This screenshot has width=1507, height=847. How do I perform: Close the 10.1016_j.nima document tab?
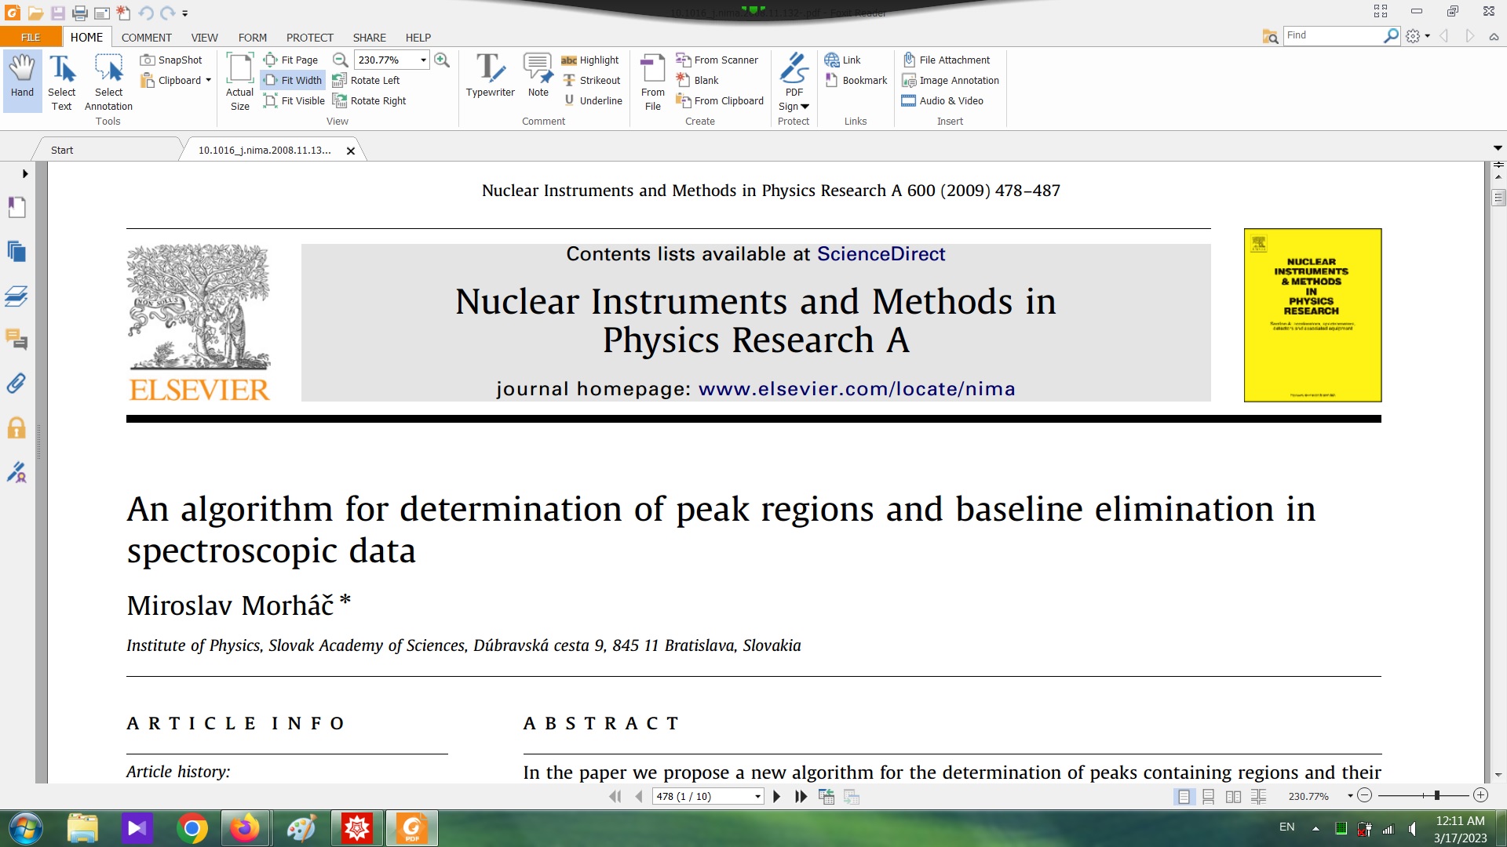click(351, 151)
